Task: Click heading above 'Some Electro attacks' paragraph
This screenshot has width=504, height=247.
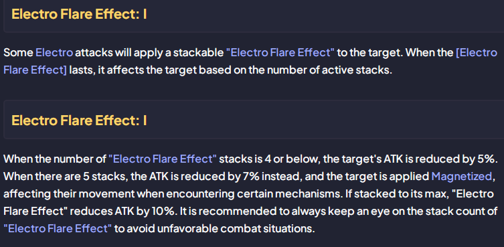Action: [79, 15]
